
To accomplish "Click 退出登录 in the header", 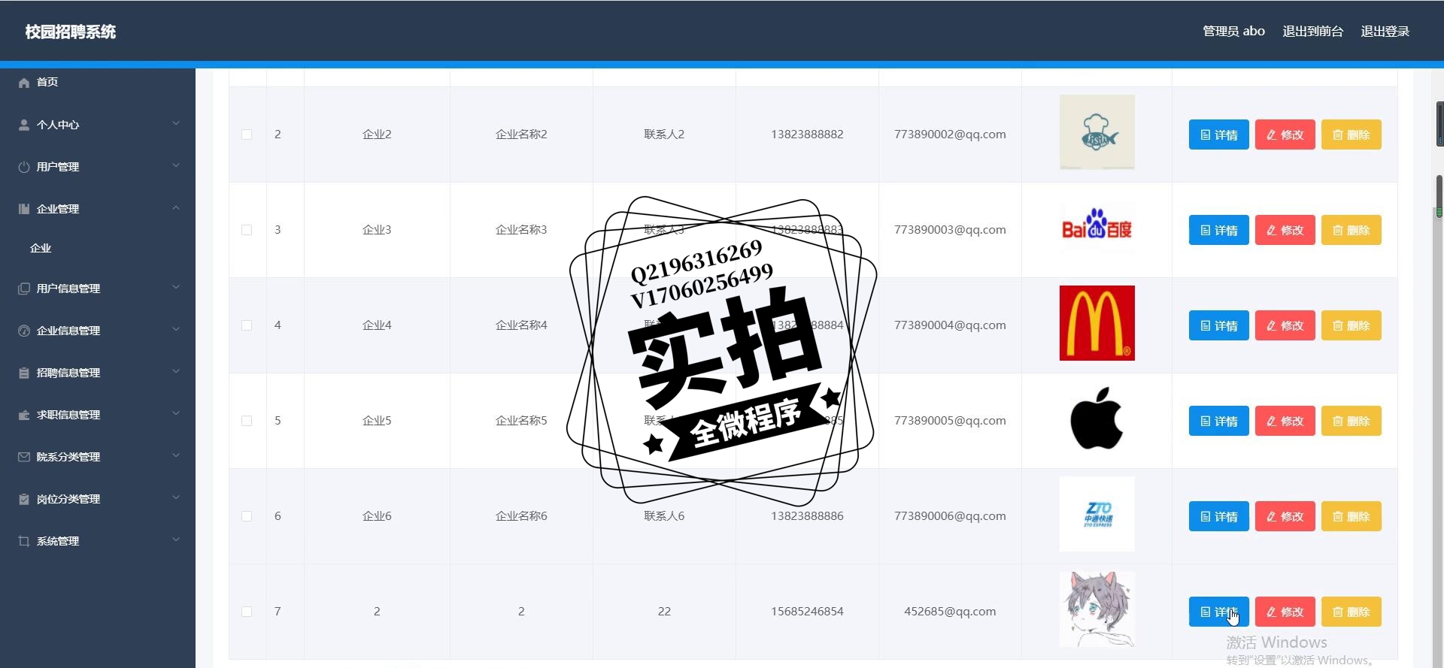I will coord(1385,32).
